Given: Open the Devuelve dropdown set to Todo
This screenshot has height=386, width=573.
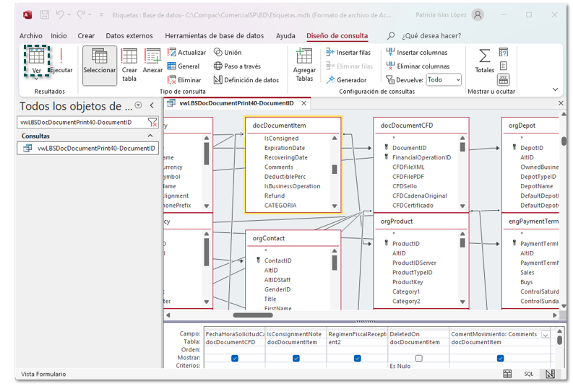Looking at the screenshot, I should point(443,80).
